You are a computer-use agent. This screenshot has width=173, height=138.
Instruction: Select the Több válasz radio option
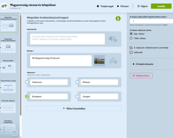[x=131, y=38]
